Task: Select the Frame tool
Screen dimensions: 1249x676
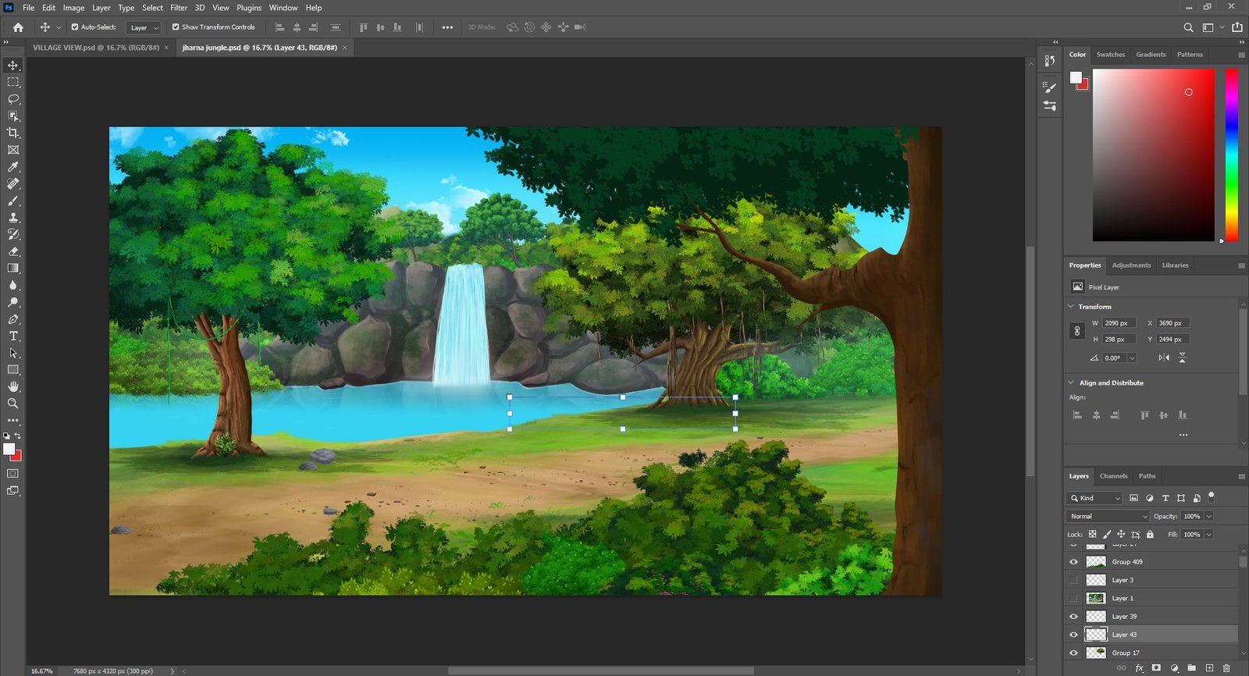Action: coord(13,150)
